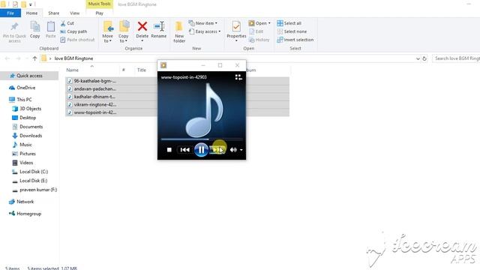Open Quick access in navigation pane

point(29,76)
